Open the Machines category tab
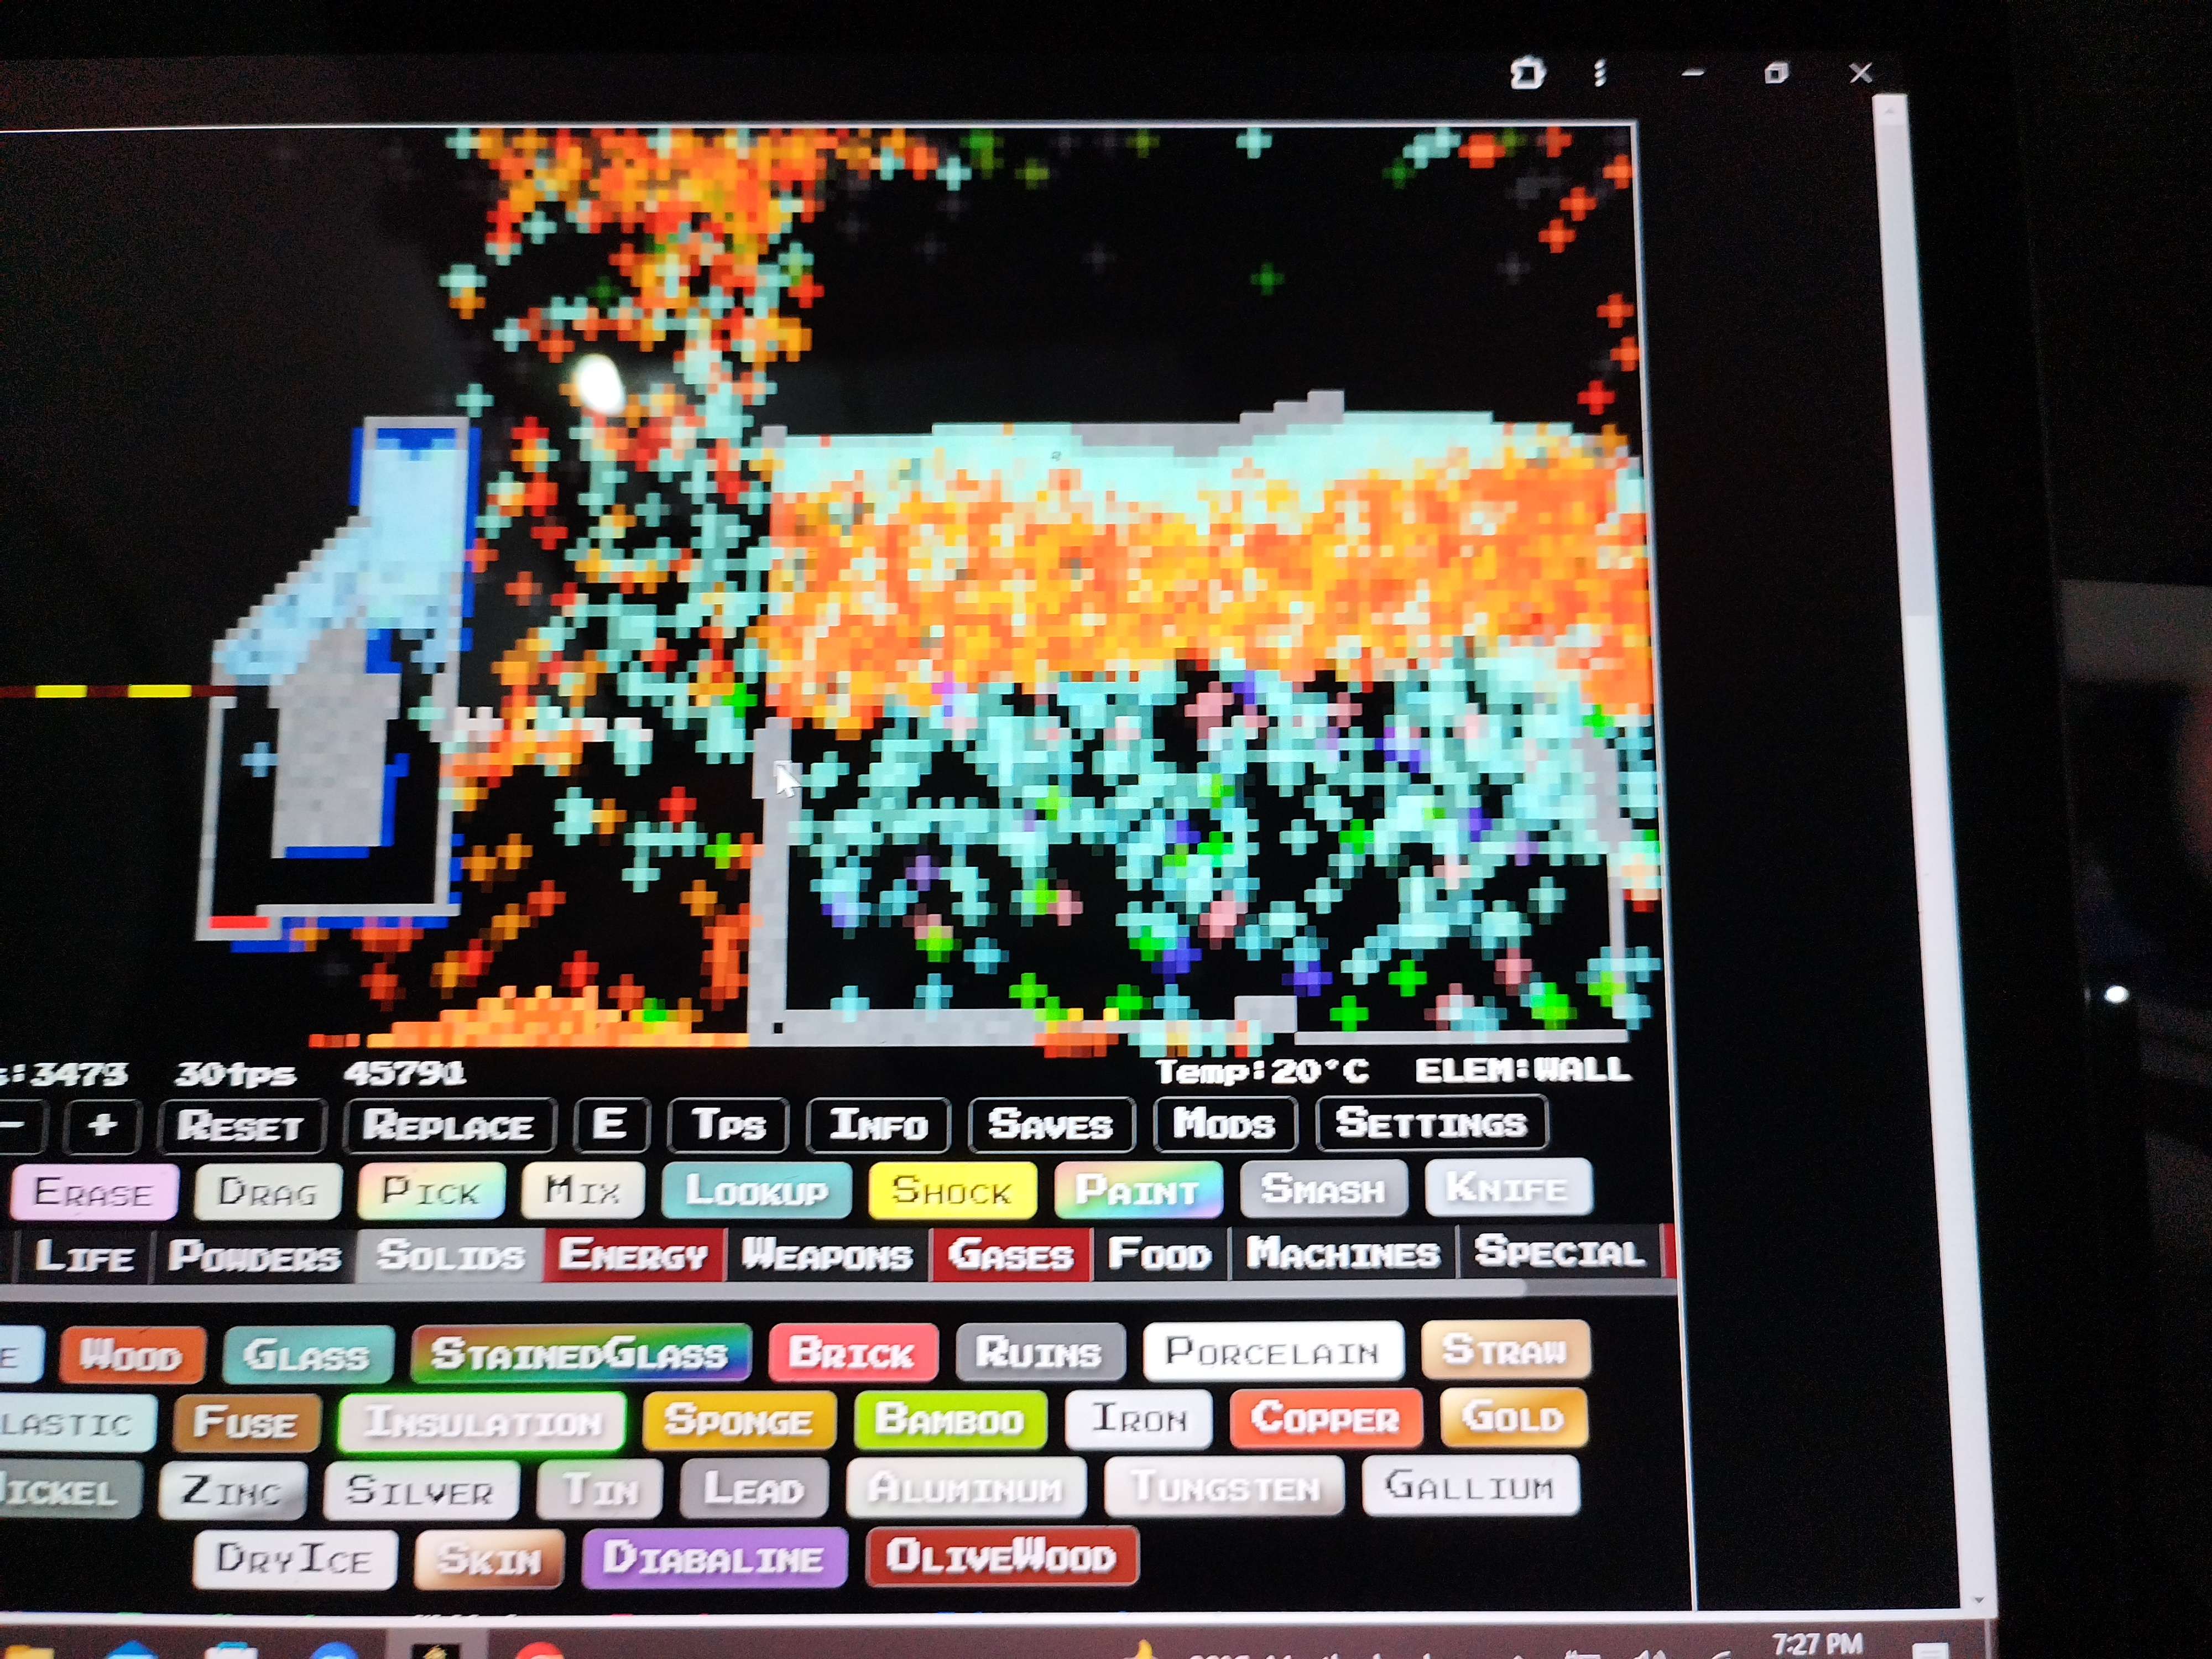 [x=1343, y=1252]
